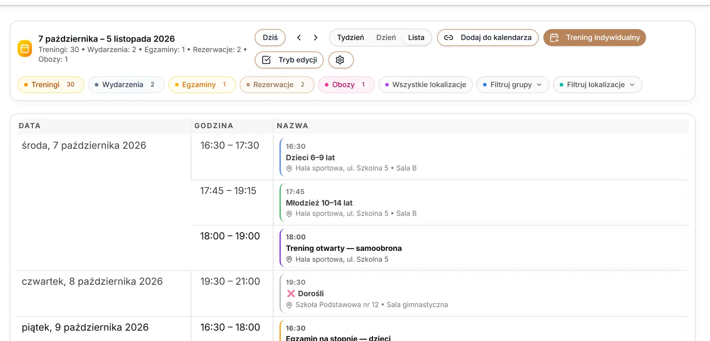Screen dimensions: 710x341
Task: Click date czwartek, 8 października 2026
Action: click(92, 282)
